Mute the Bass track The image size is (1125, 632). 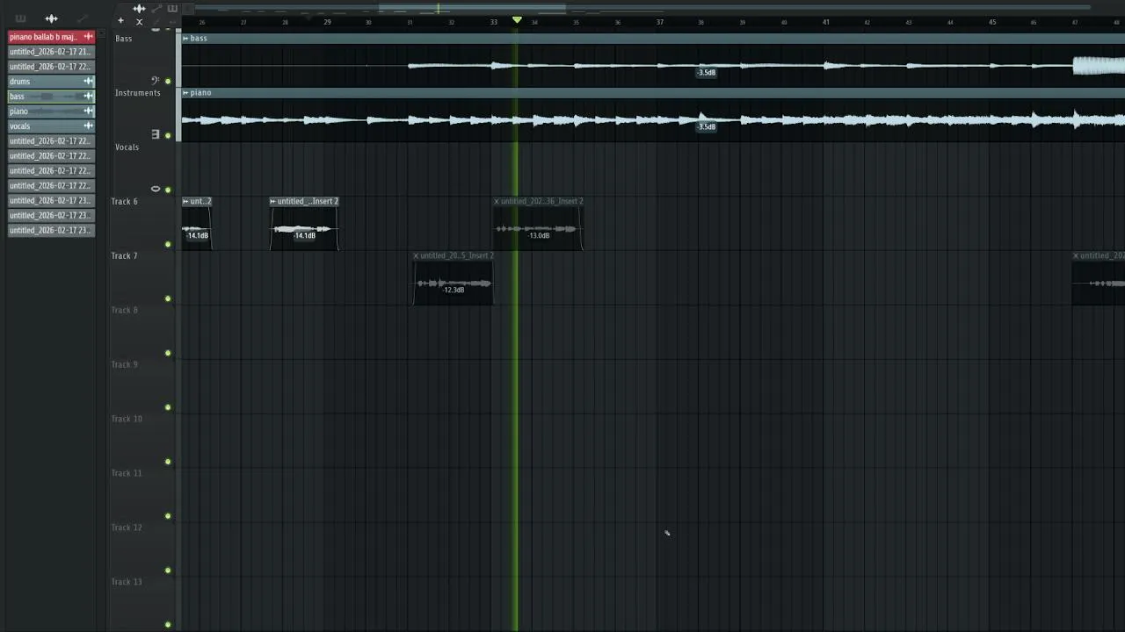pos(168,82)
